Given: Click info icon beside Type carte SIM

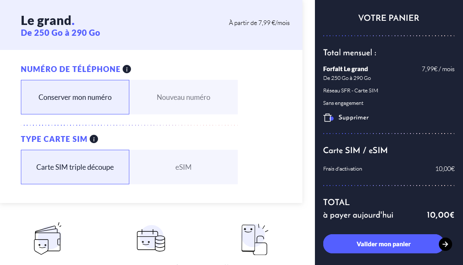Looking at the screenshot, I should click(x=94, y=139).
